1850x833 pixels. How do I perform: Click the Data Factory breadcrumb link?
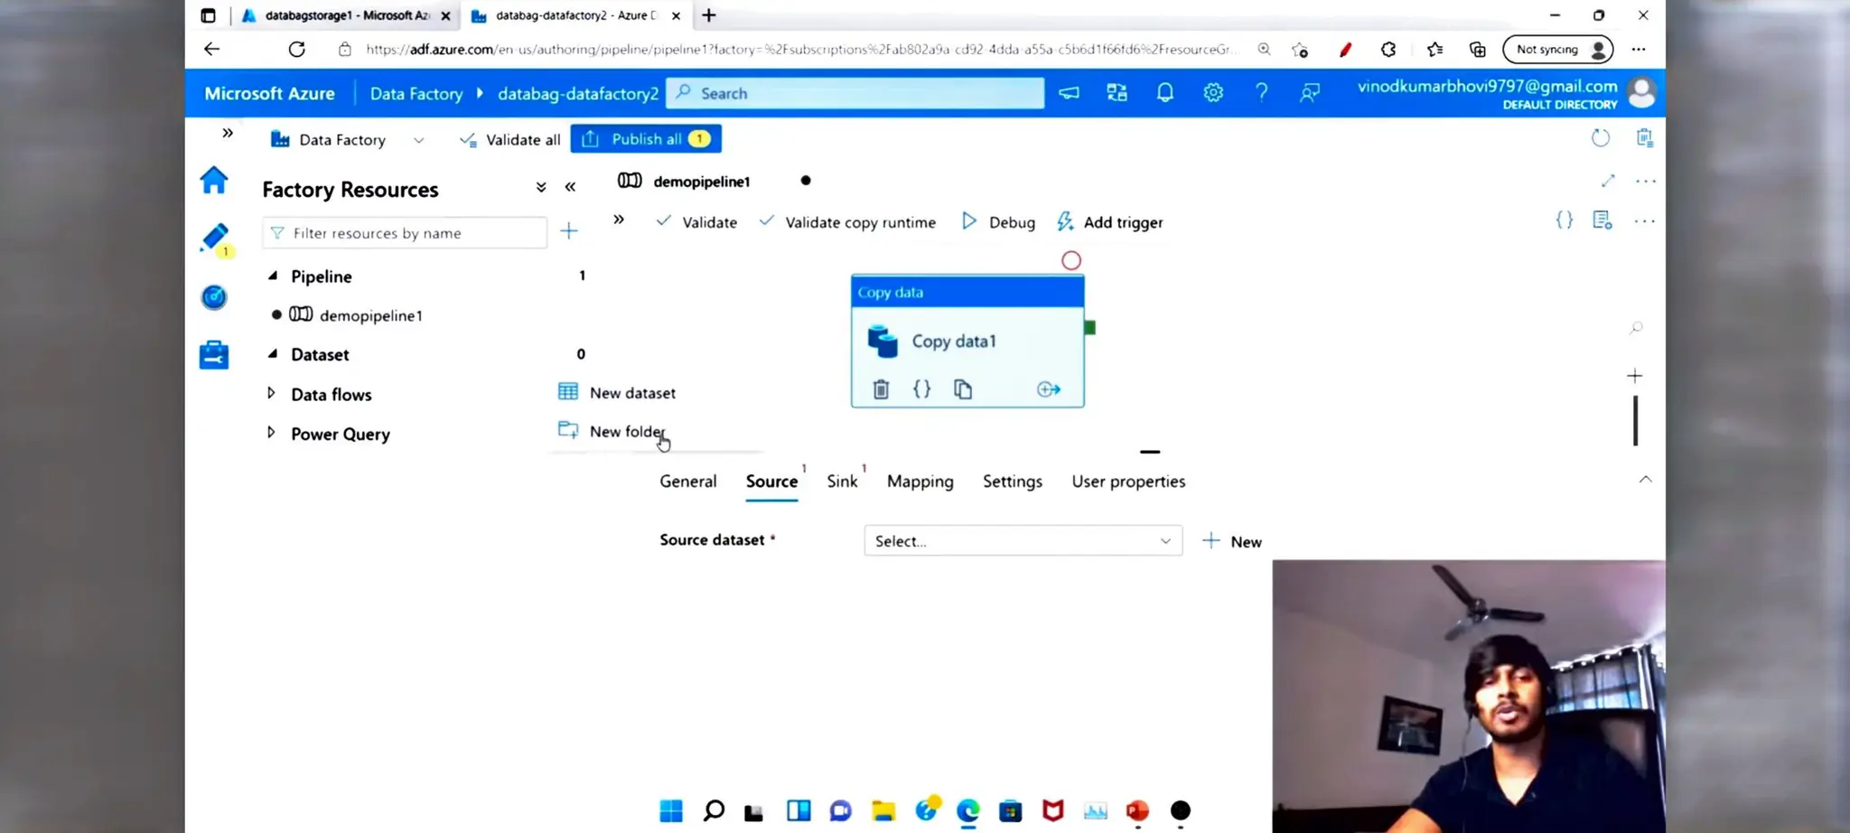point(416,93)
